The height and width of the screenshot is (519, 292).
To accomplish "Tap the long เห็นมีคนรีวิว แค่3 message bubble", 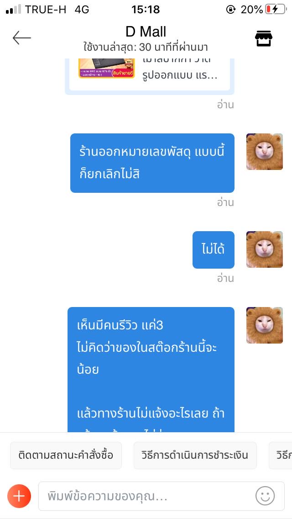I will coord(151,370).
